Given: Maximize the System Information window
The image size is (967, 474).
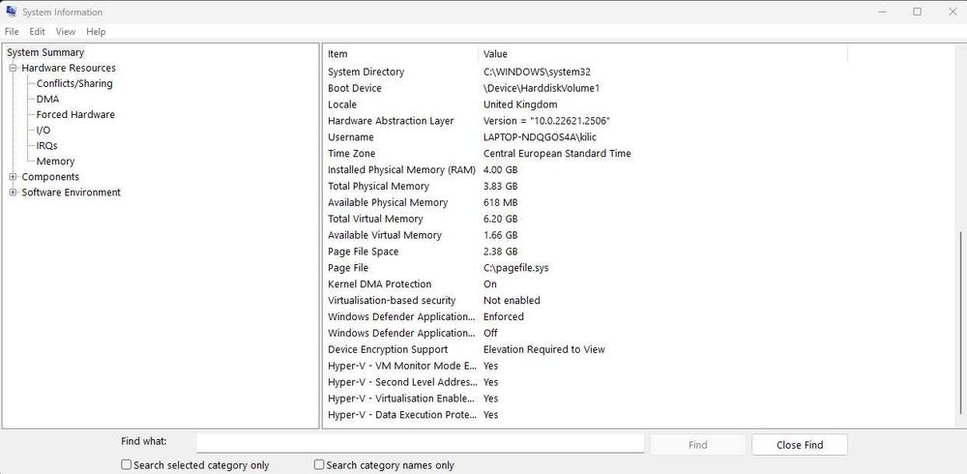Looking at the screenshot, I should (x=917, y=12).
